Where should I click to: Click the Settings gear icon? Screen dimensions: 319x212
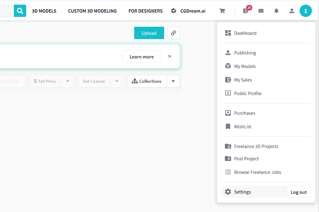click(228, 192)
